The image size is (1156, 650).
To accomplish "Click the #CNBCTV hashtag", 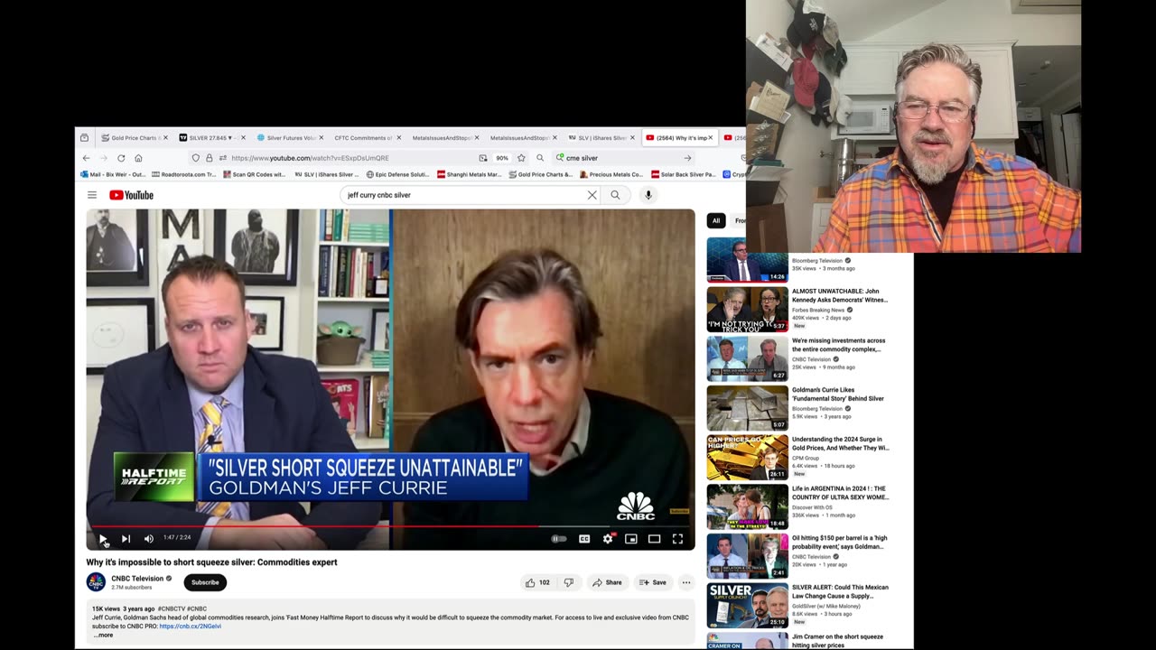I will [172, 608].
